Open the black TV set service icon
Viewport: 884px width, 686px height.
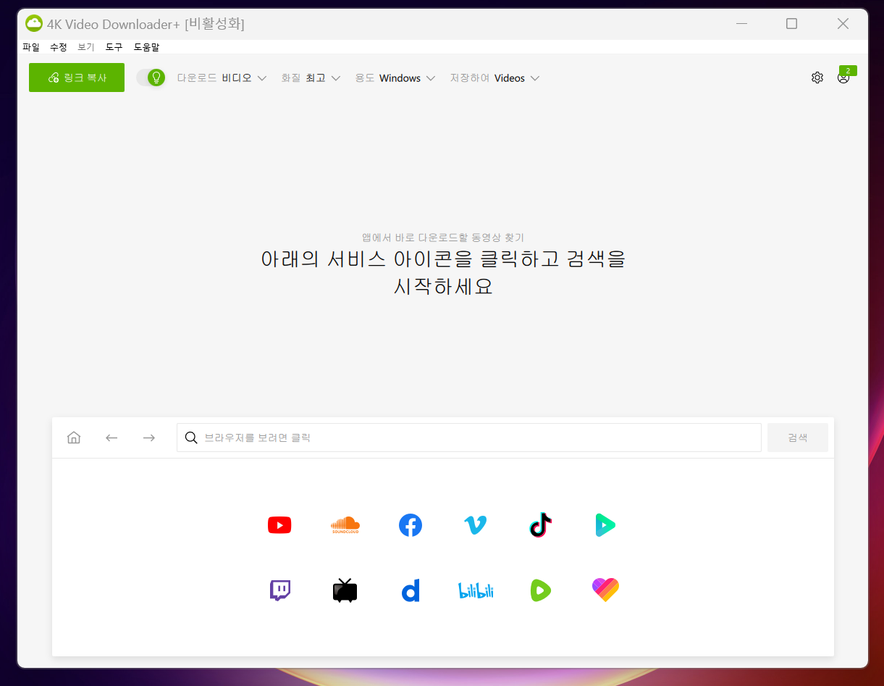[345, 590]
